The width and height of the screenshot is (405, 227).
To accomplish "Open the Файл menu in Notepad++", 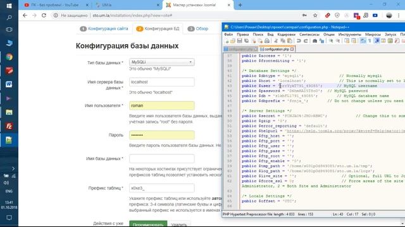I will click(x=228, y=34).
